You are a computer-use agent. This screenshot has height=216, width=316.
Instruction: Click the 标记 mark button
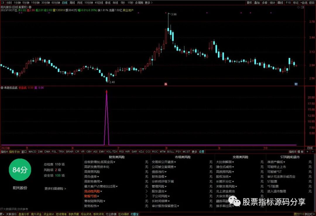(x=296, y=3)
